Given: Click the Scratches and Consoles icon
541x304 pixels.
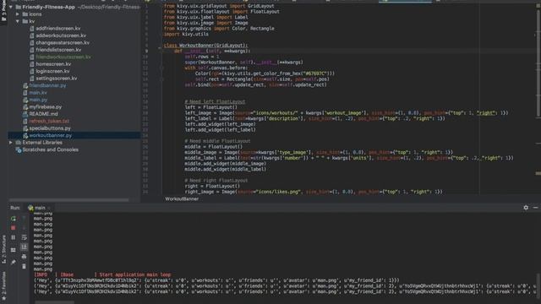Looking at the screenshot, I should click(x=19, y=149).
